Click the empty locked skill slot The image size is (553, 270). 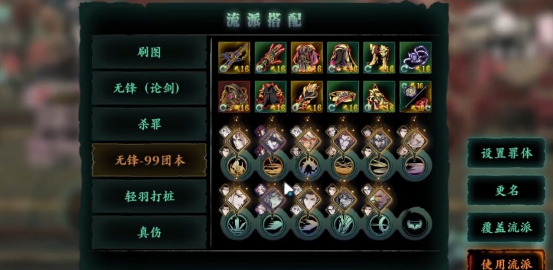click(416, 224)
